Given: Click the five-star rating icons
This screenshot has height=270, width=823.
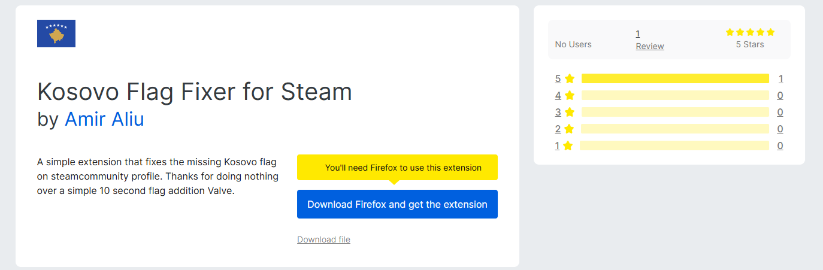Looking at the screenshot, I should click(750, 32).
